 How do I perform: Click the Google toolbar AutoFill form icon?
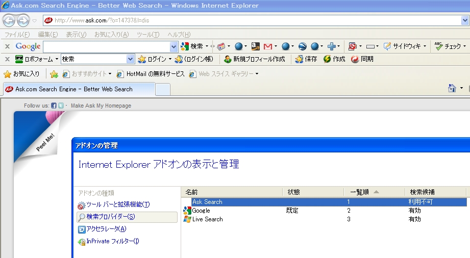click(370, 46)
